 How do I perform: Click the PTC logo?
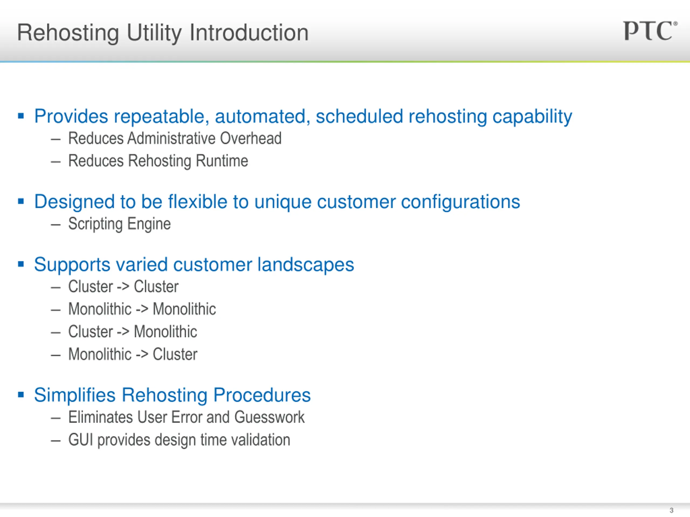tap(650, 31)
